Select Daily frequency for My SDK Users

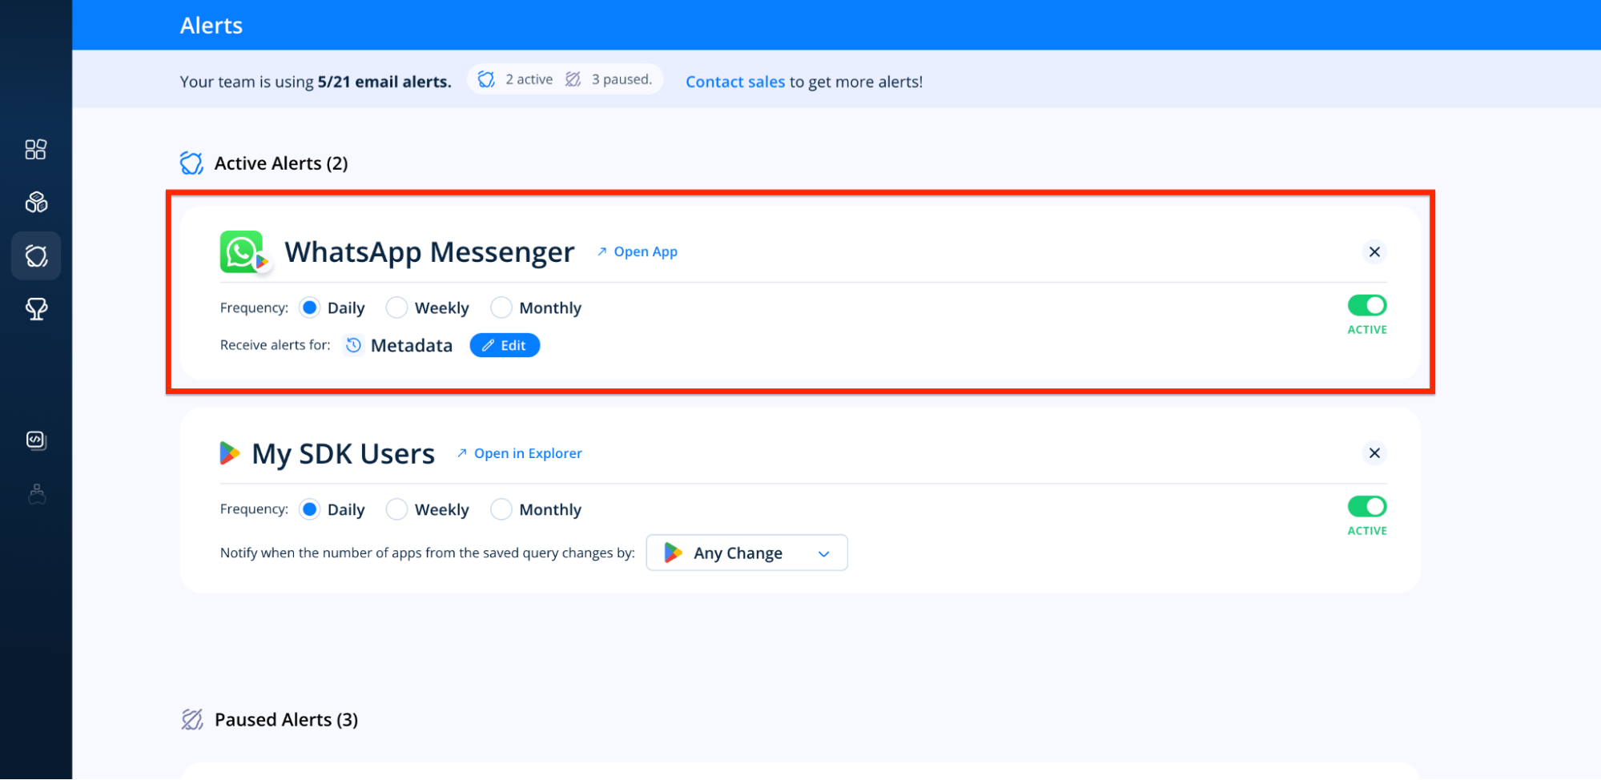point(310,509)
